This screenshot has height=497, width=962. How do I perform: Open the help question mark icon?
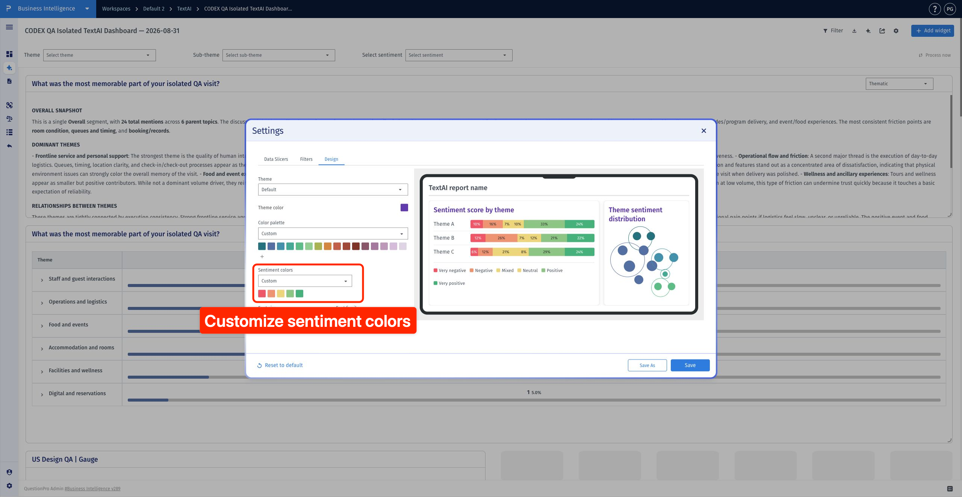[935, 9]
